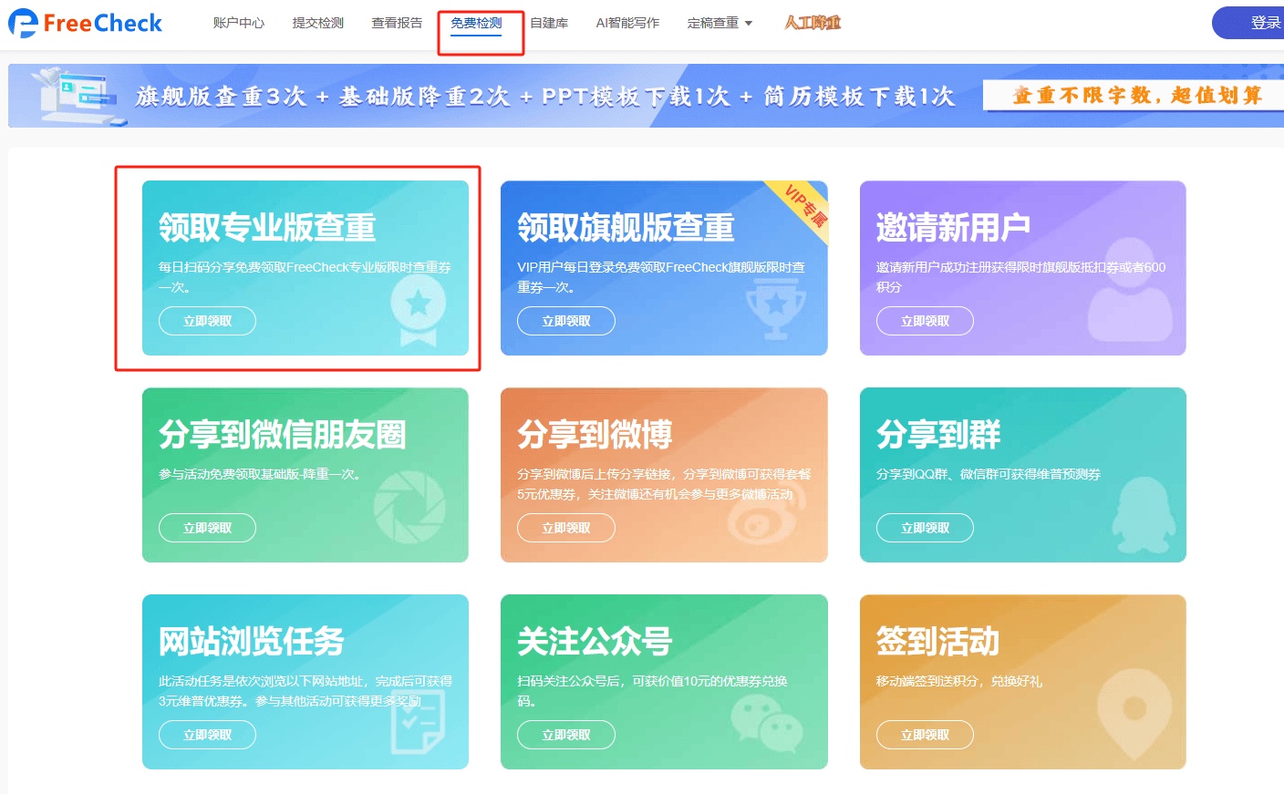
Task: Open AI智能写作 navigation item
Action: coord(627,23)
